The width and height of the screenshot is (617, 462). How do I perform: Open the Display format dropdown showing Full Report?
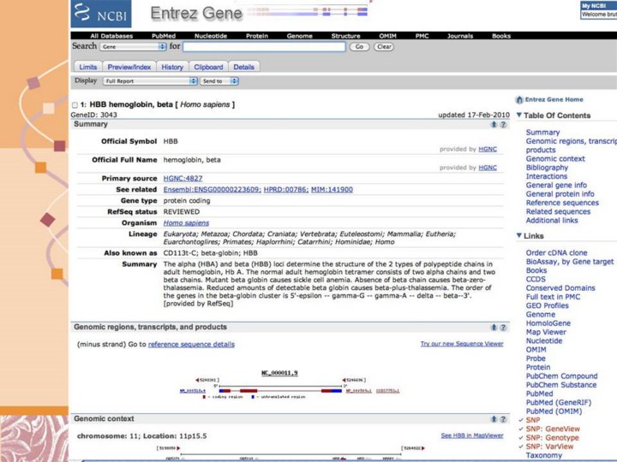point(150,81)
